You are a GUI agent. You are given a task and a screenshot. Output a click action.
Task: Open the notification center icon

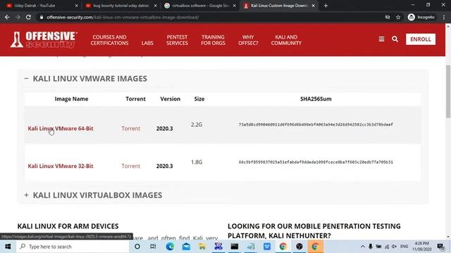(440, 247)
